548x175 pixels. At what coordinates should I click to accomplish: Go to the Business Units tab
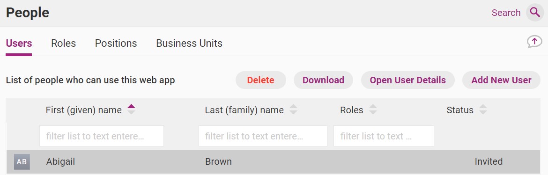pyautogui.click(x=189, y=44)
